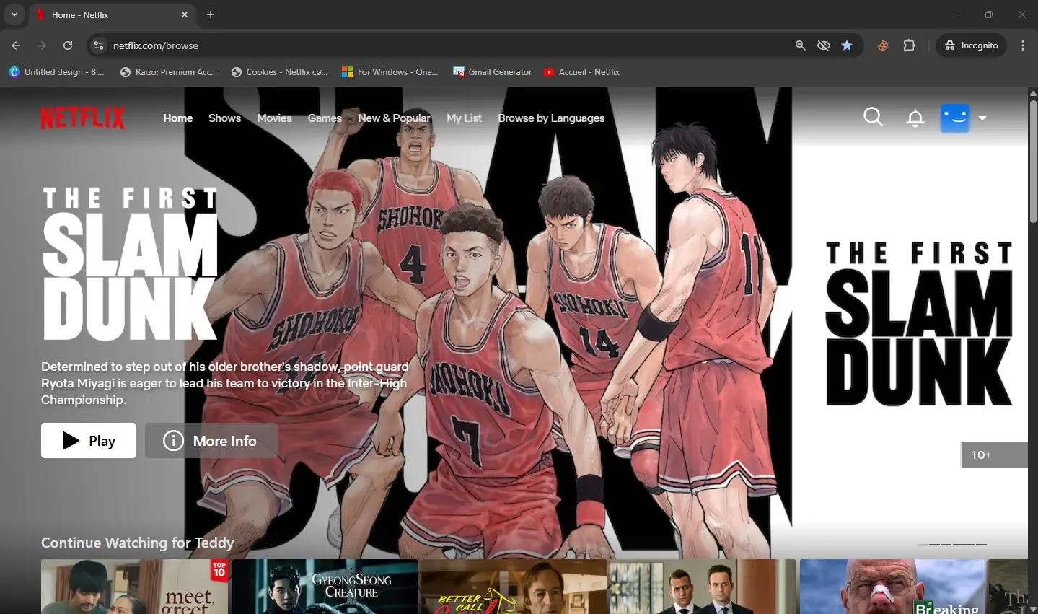Go back with the browser back arrow
This screenshot has height=614, width=1038.
(16, 45)
